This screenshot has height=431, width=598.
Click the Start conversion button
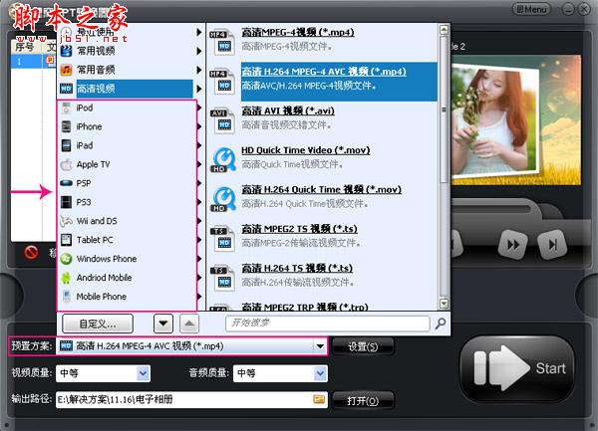(517, 369)
